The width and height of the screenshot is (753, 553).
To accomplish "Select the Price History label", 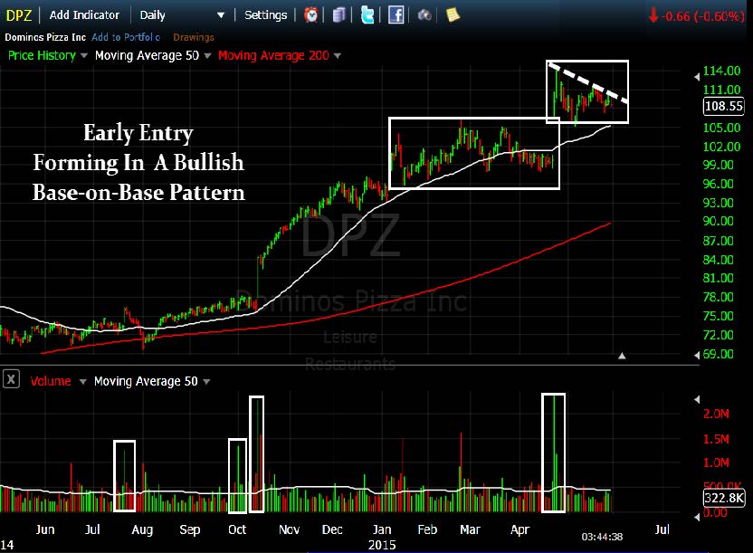I will [x=42, y=56].
